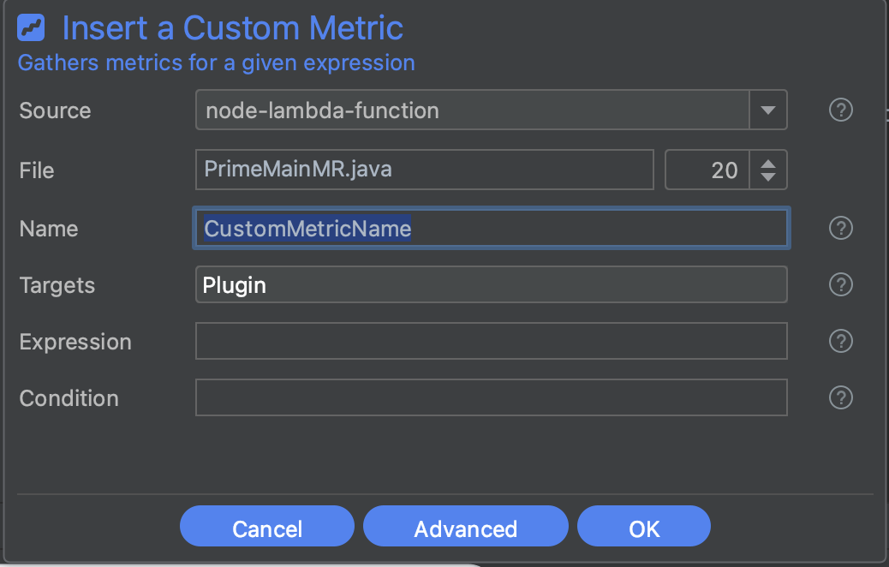Click the question mark next to Condition
The height and width of the screenshot is (567, 889).
[x=841, y=397]
